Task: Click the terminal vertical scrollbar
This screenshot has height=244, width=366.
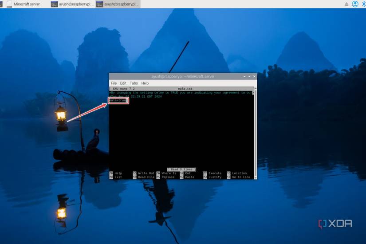Action: coord(256,133)
